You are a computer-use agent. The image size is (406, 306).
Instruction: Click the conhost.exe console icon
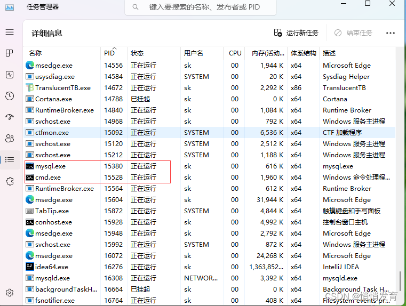click(30, 222)
